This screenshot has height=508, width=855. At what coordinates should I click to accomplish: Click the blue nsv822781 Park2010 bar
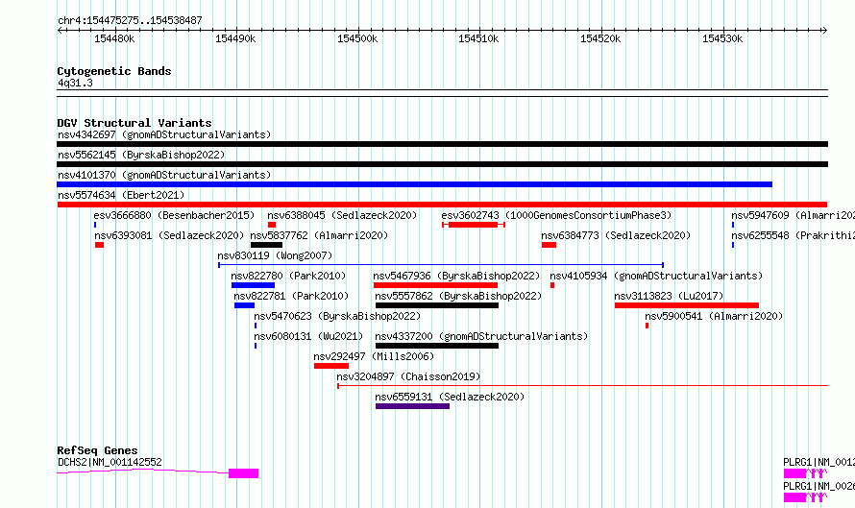tap(244, 305)
